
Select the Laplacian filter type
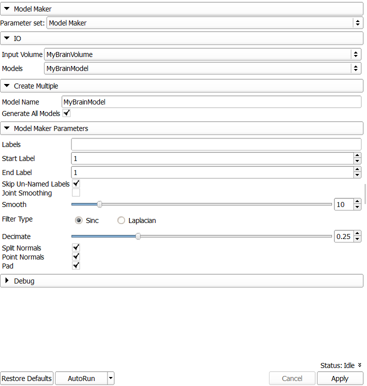pos(121,220)
